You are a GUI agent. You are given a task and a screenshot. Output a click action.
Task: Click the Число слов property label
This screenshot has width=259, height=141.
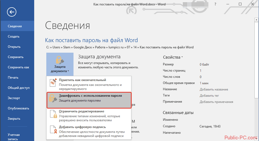point(171,77)
